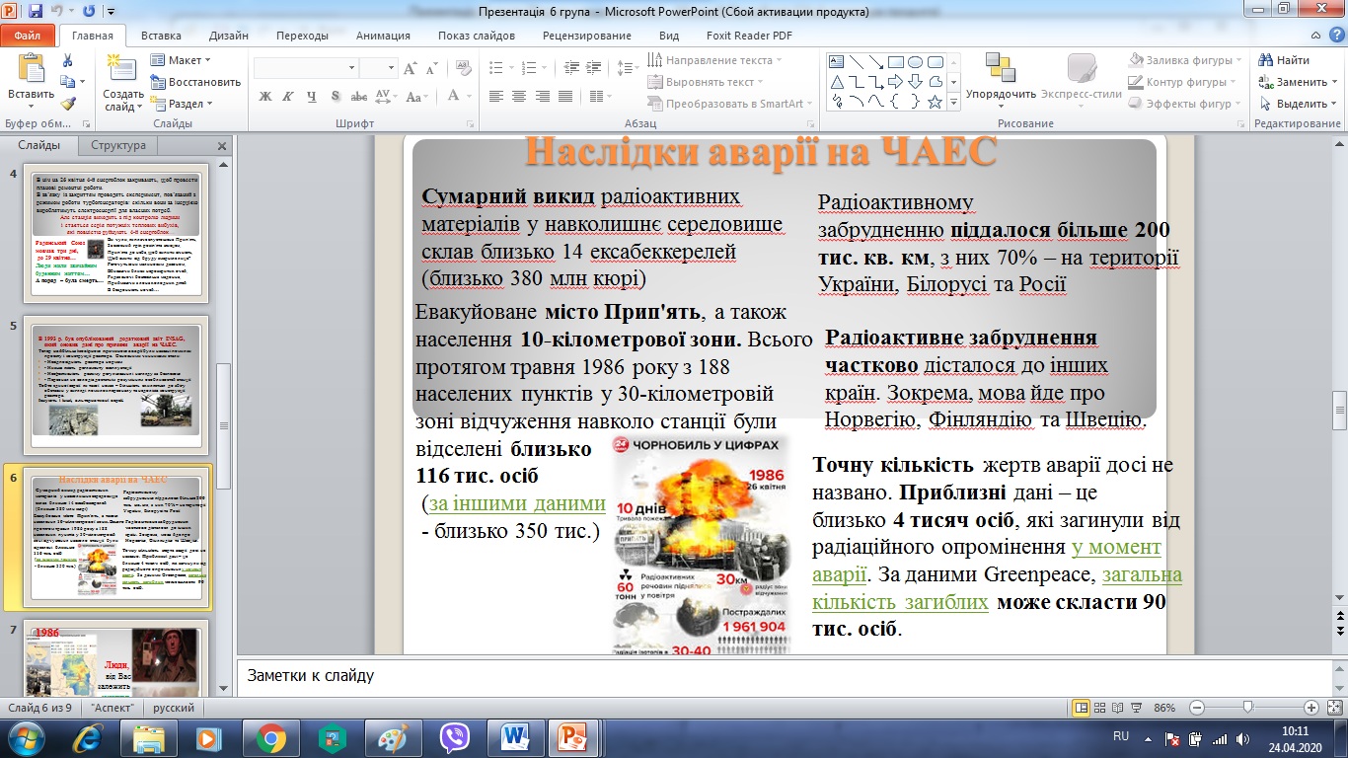Center the text alignment
The image size is (1348, 758).
pyautogui.click(x=519, y=96)
